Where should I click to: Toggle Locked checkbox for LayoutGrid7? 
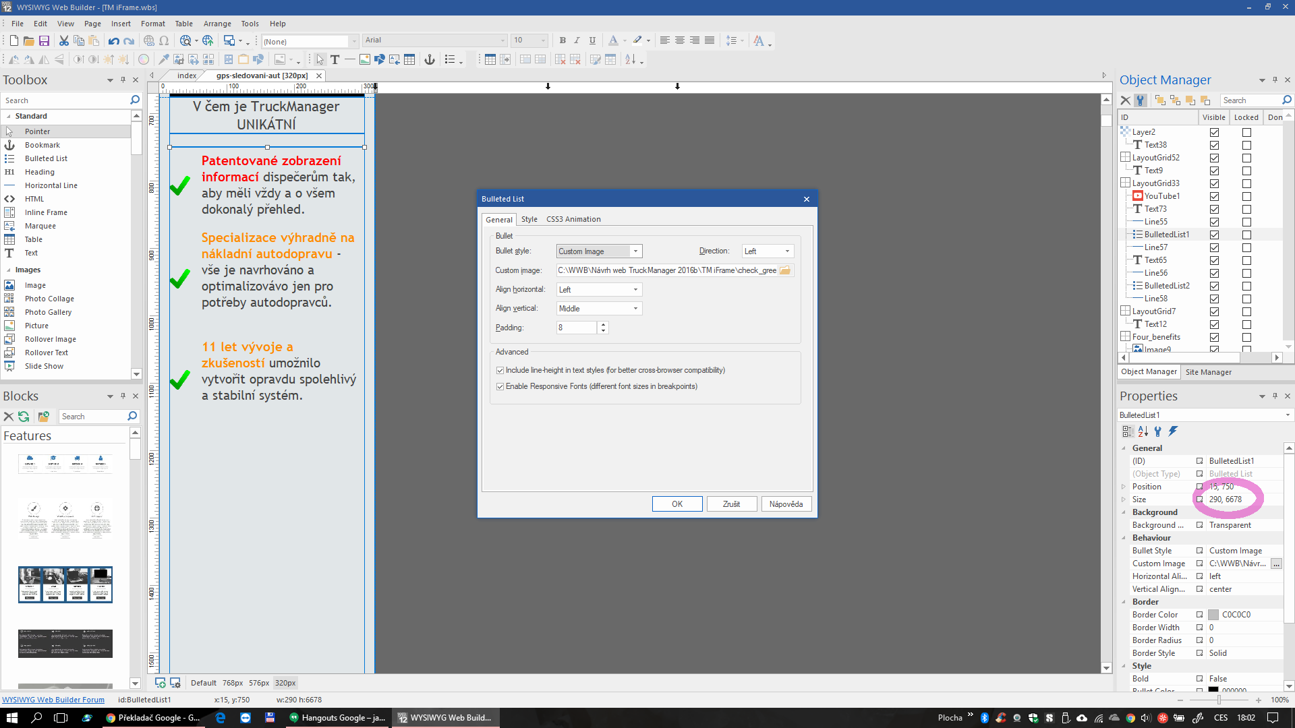tap(1246, 311)
